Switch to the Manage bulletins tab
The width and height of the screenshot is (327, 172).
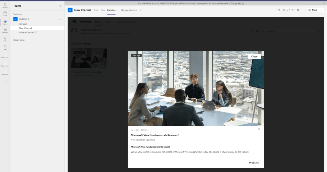(129, 10)
